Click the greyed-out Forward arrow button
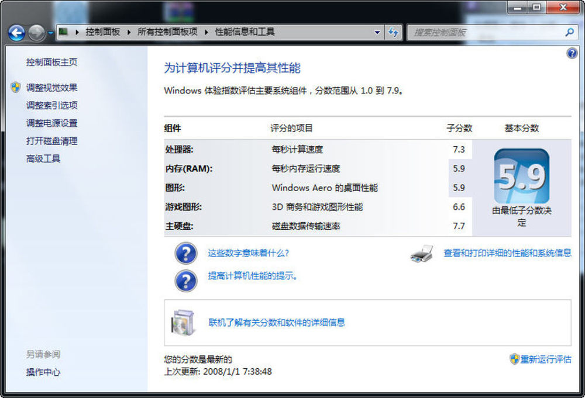This screenshot has height=398, width=585. coord(36,33)
